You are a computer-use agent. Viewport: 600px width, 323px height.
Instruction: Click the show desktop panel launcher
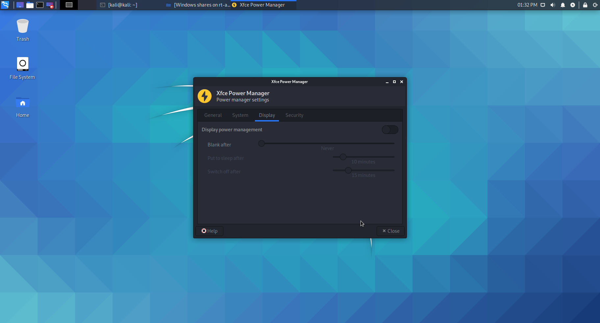[20, 5]
